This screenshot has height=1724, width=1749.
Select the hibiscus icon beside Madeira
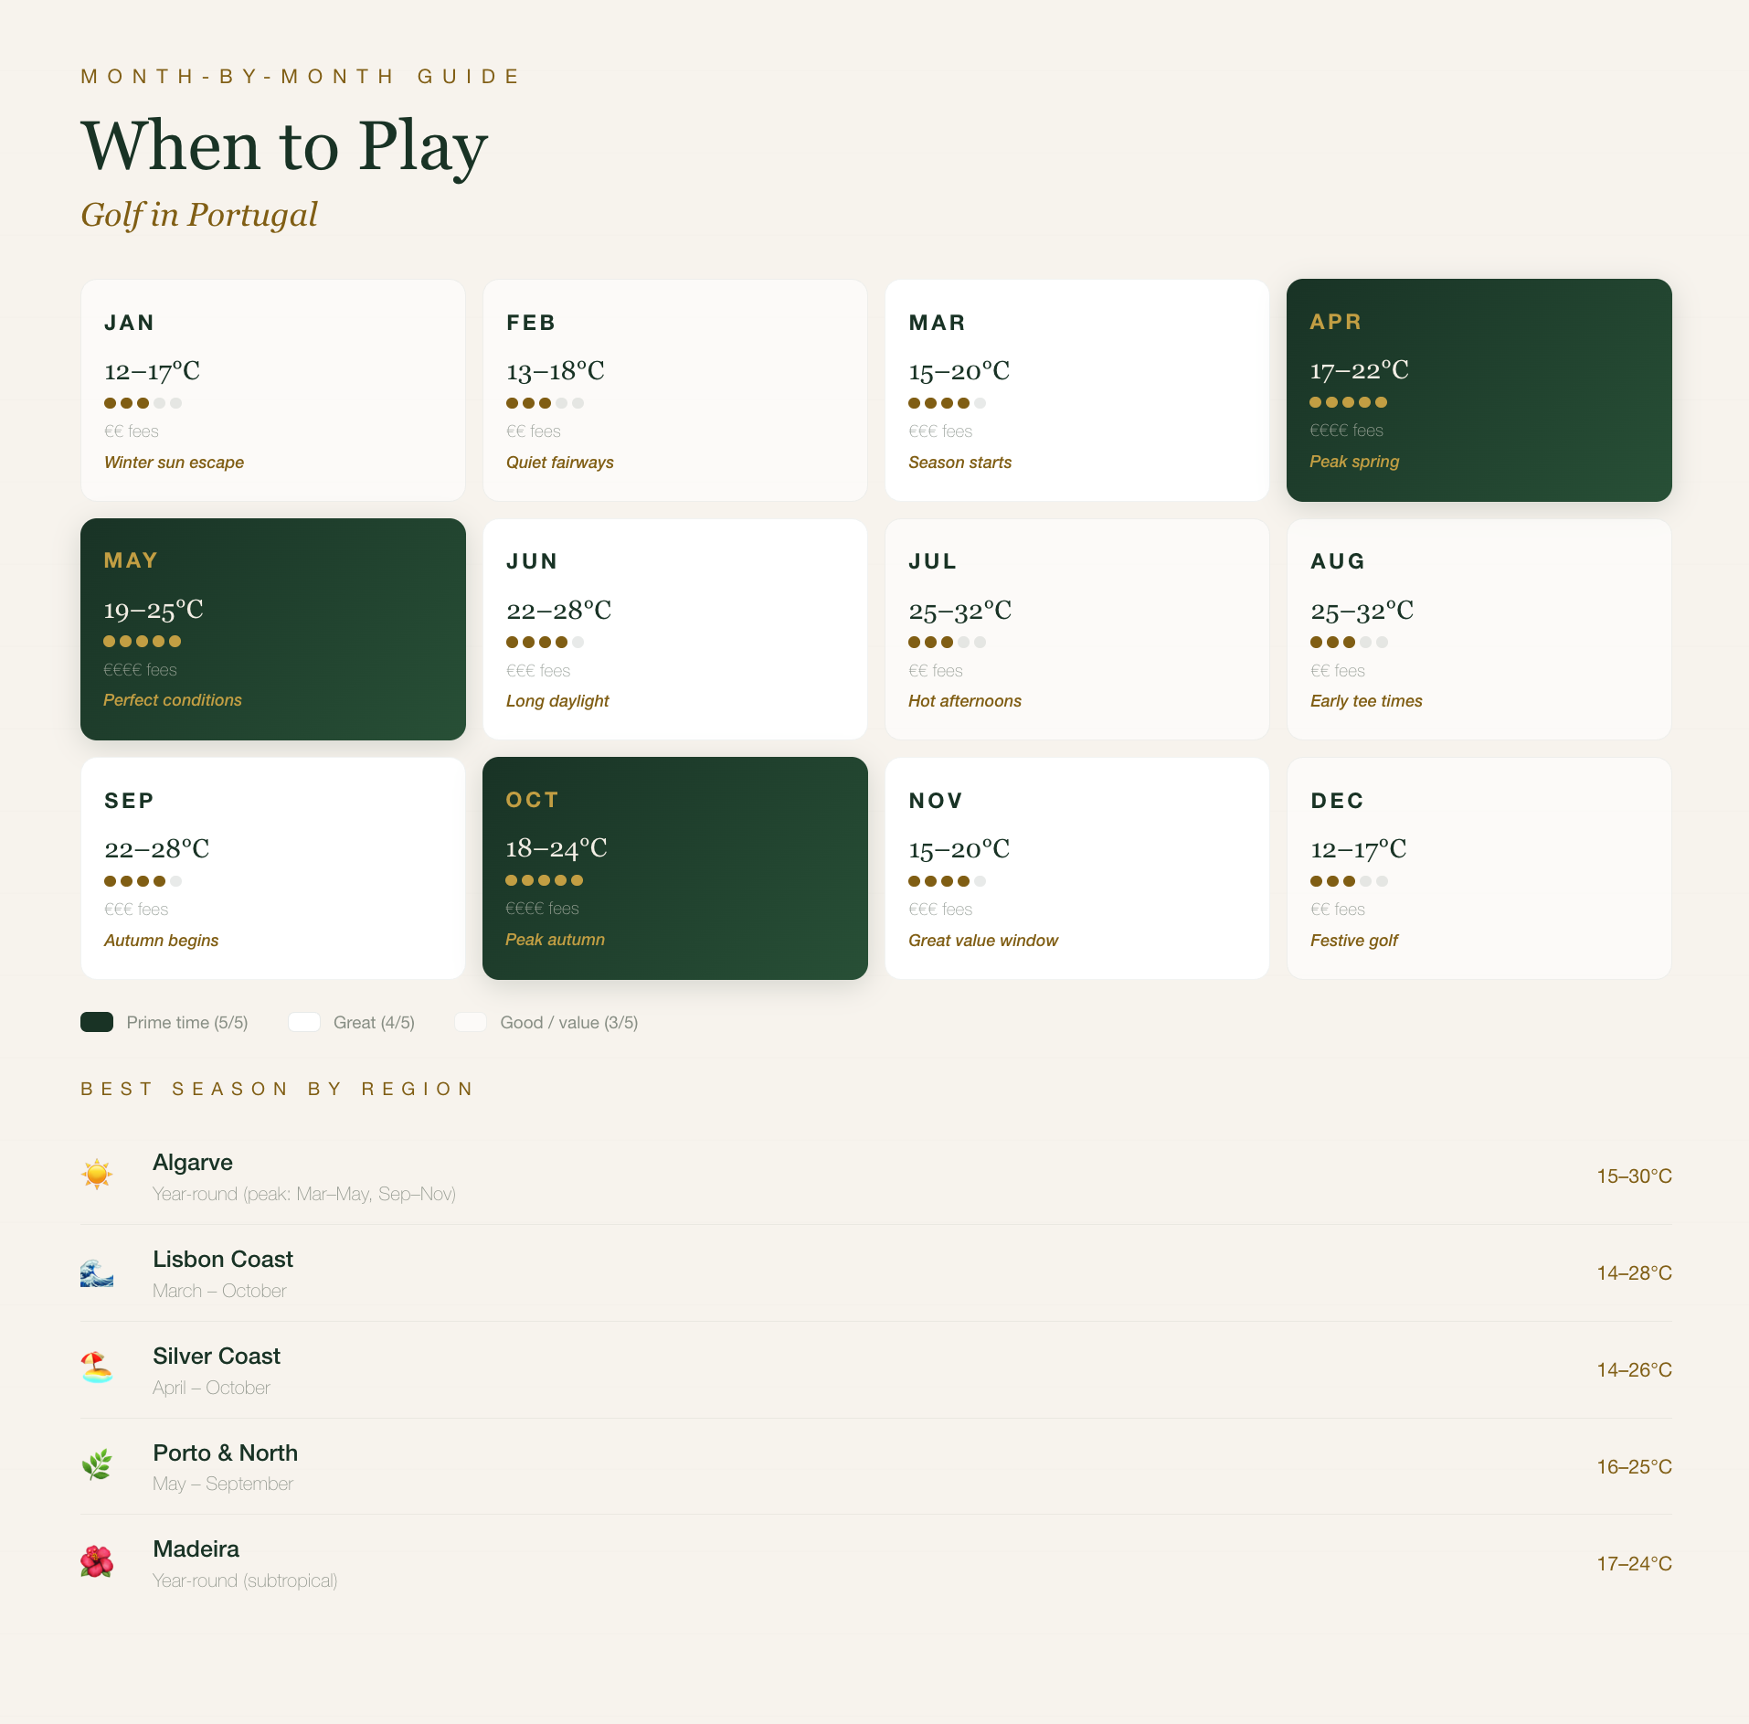pyautogui.click(x=97, y=1562)
